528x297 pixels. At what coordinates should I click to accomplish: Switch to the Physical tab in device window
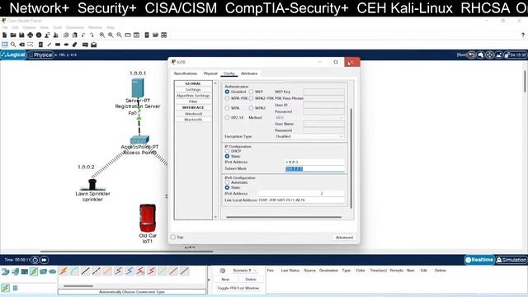(210, 73)
